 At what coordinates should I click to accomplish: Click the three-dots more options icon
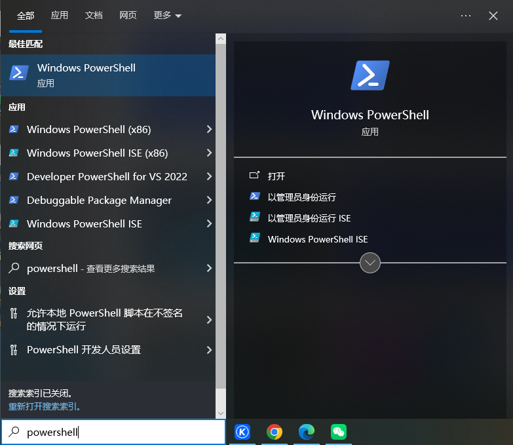tap(466, 16)
